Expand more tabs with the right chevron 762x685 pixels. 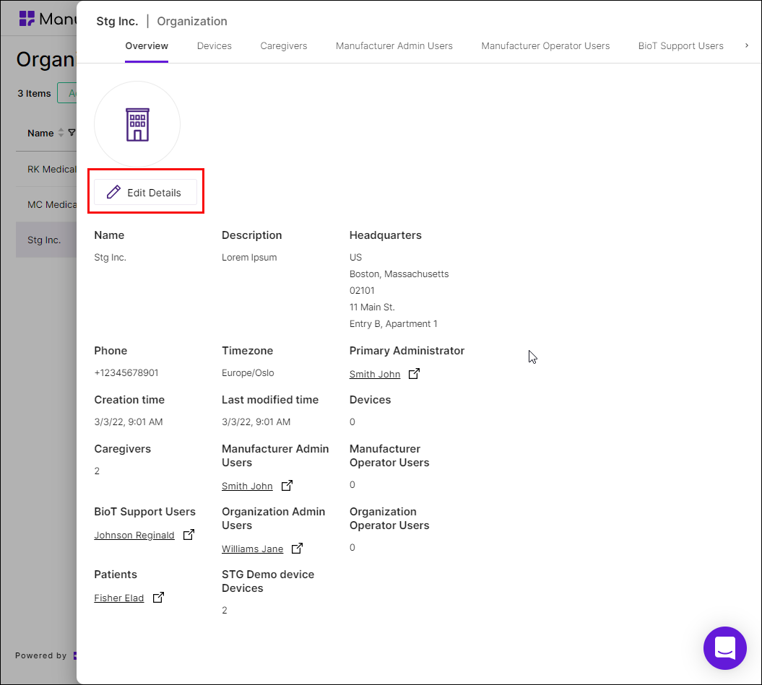click(x=746, y=45)
